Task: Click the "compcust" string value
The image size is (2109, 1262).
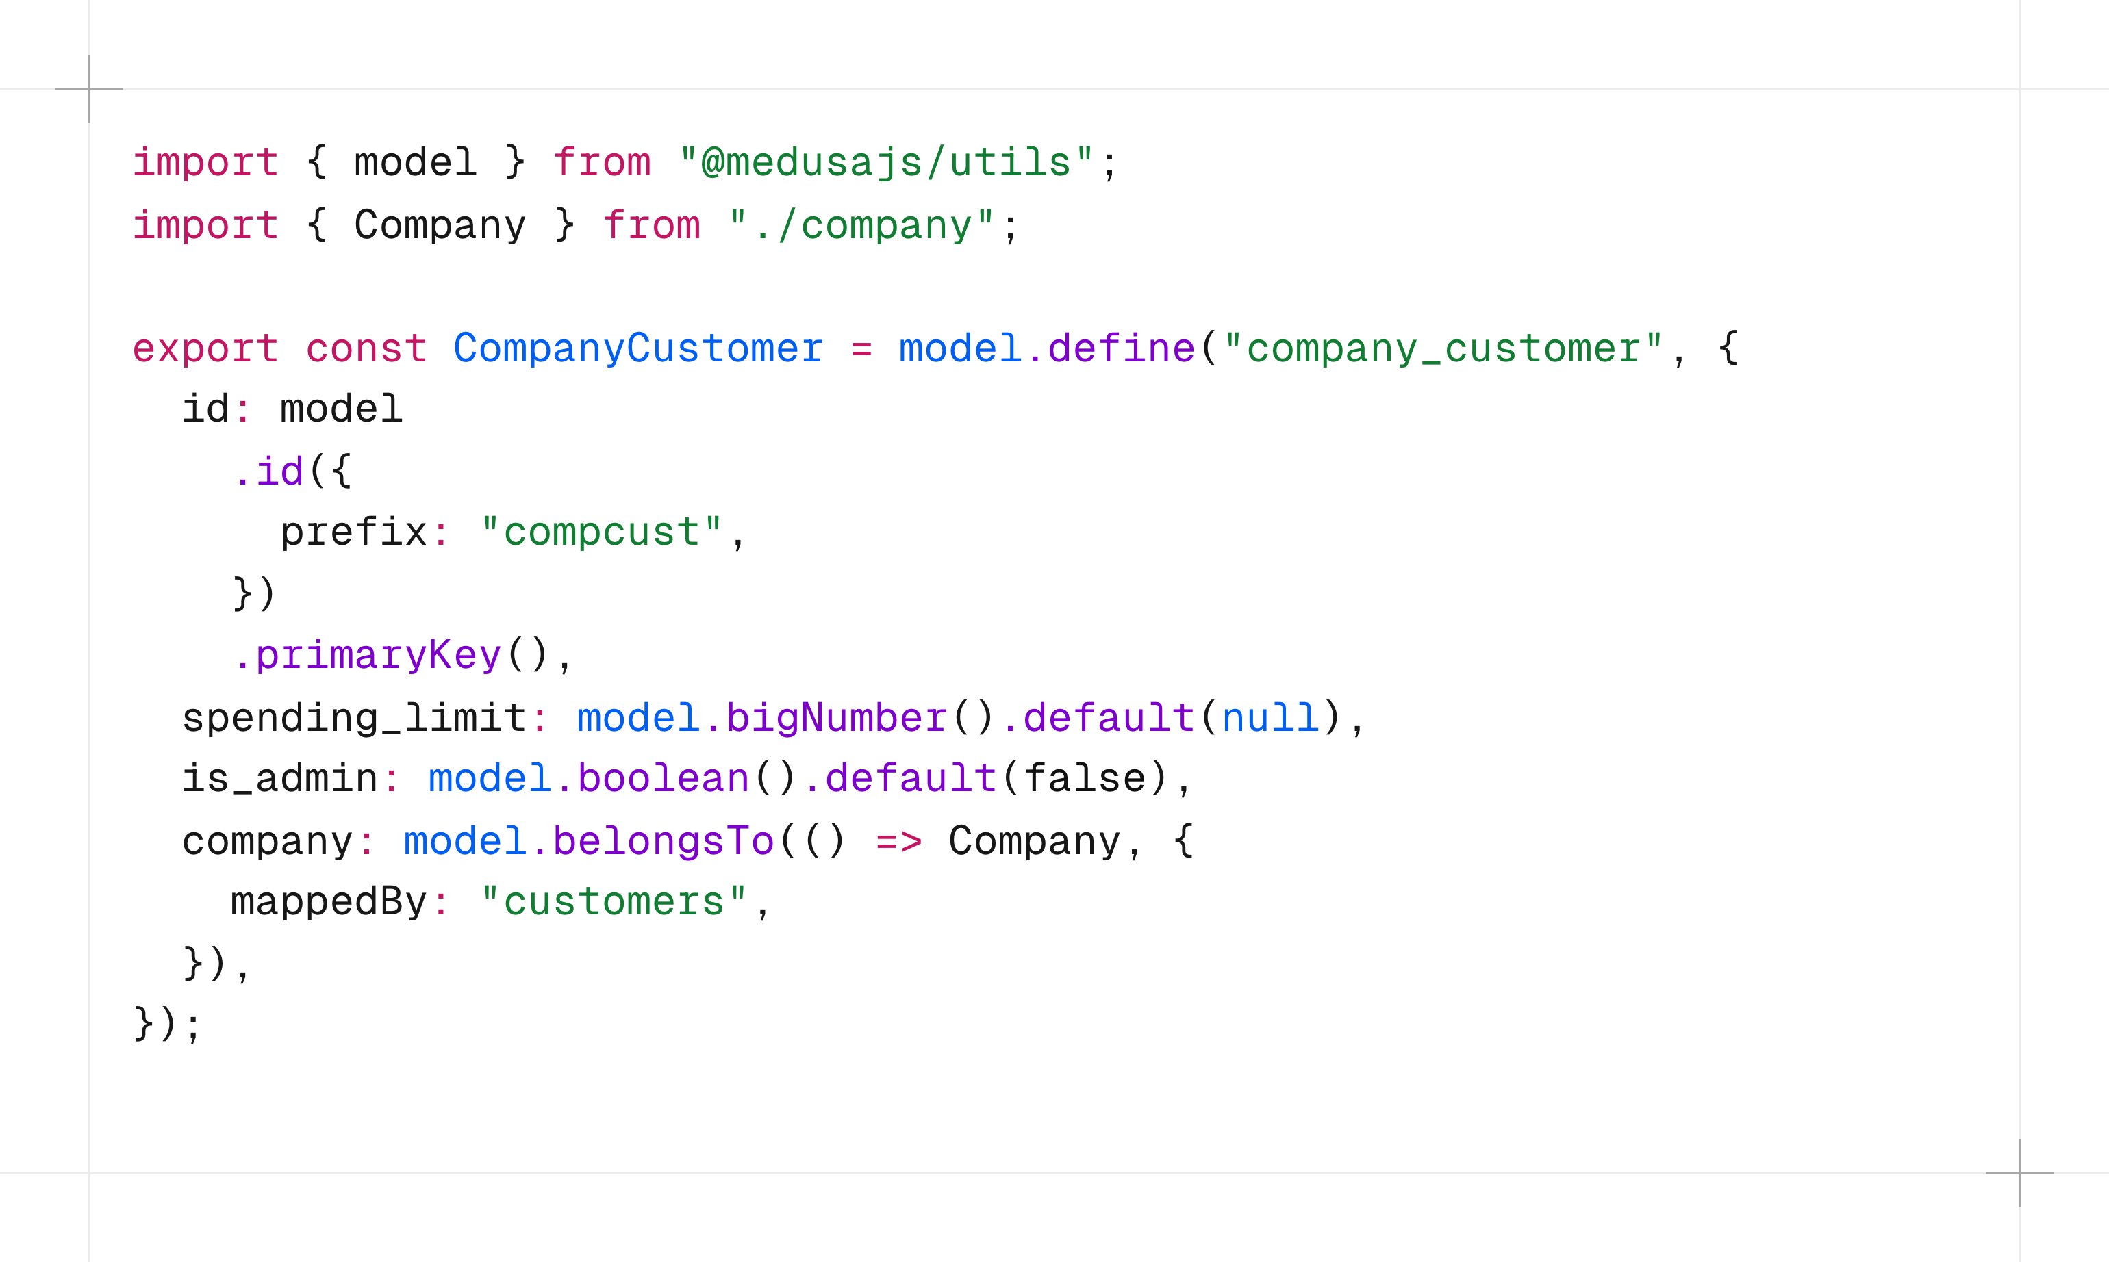Action: click(601, 532)
